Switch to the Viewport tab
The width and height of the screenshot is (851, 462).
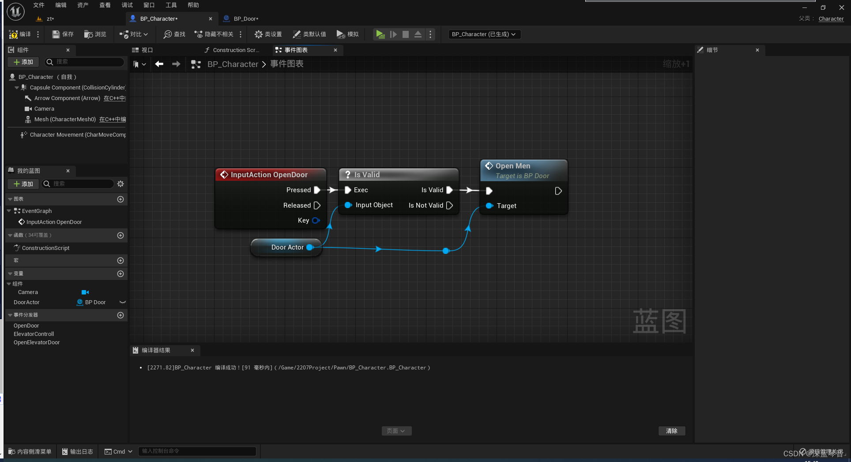142,50
